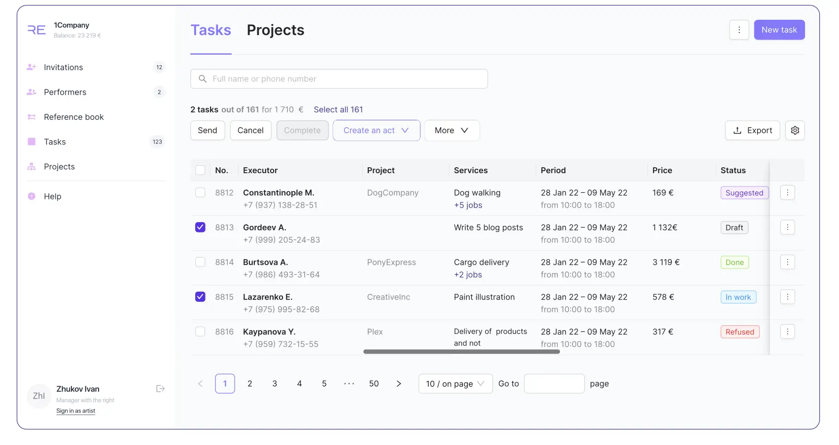Image resolution: width=839 pixels, height=445 pixels.
Task: Focus the Full name or phone search field
Action: click(339, 79)
